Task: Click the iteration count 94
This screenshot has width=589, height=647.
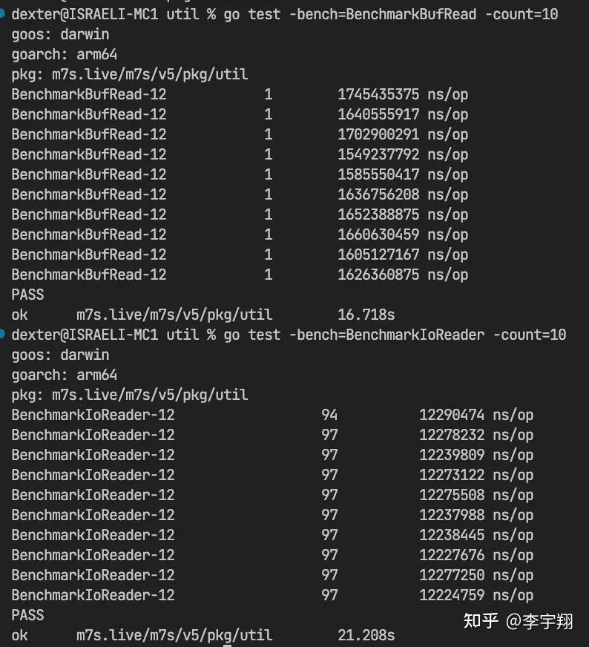Action: point(329,415)
